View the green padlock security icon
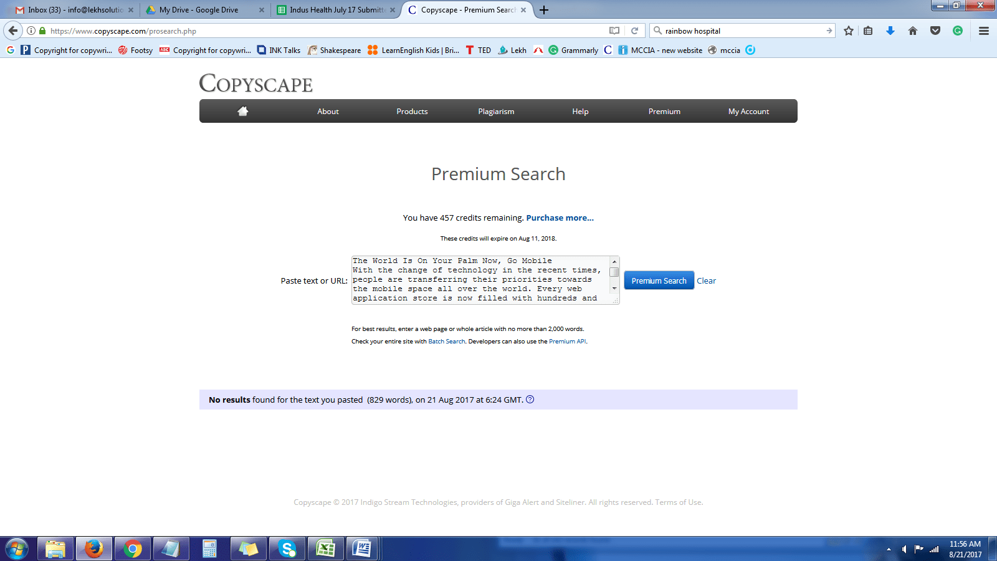 pyautogui.click(x=42, y=31)
